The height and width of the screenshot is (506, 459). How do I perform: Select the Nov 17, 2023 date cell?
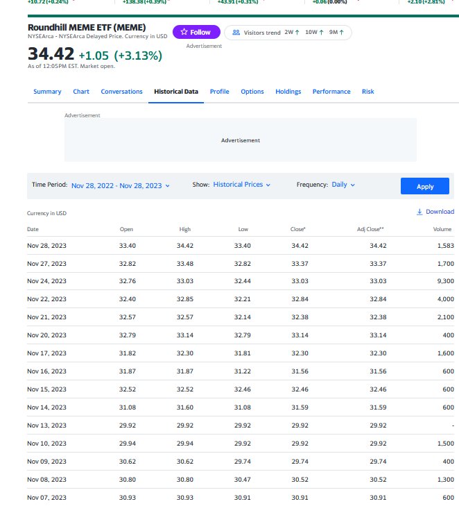click(46, 353)
